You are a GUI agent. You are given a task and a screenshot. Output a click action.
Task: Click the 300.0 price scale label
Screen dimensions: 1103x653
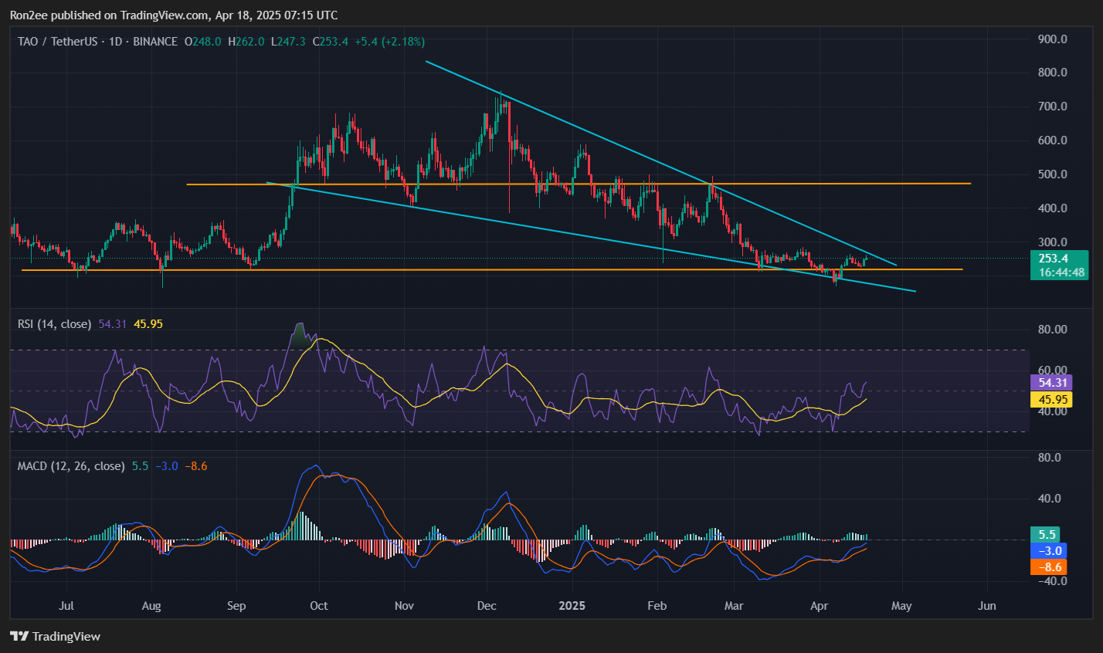pyautogui.click(x=1053, y=242)
